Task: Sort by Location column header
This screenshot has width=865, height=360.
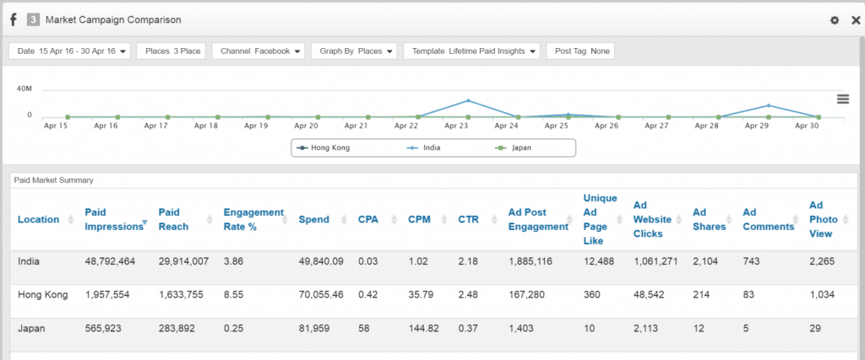Action: [x=38, y=220]
